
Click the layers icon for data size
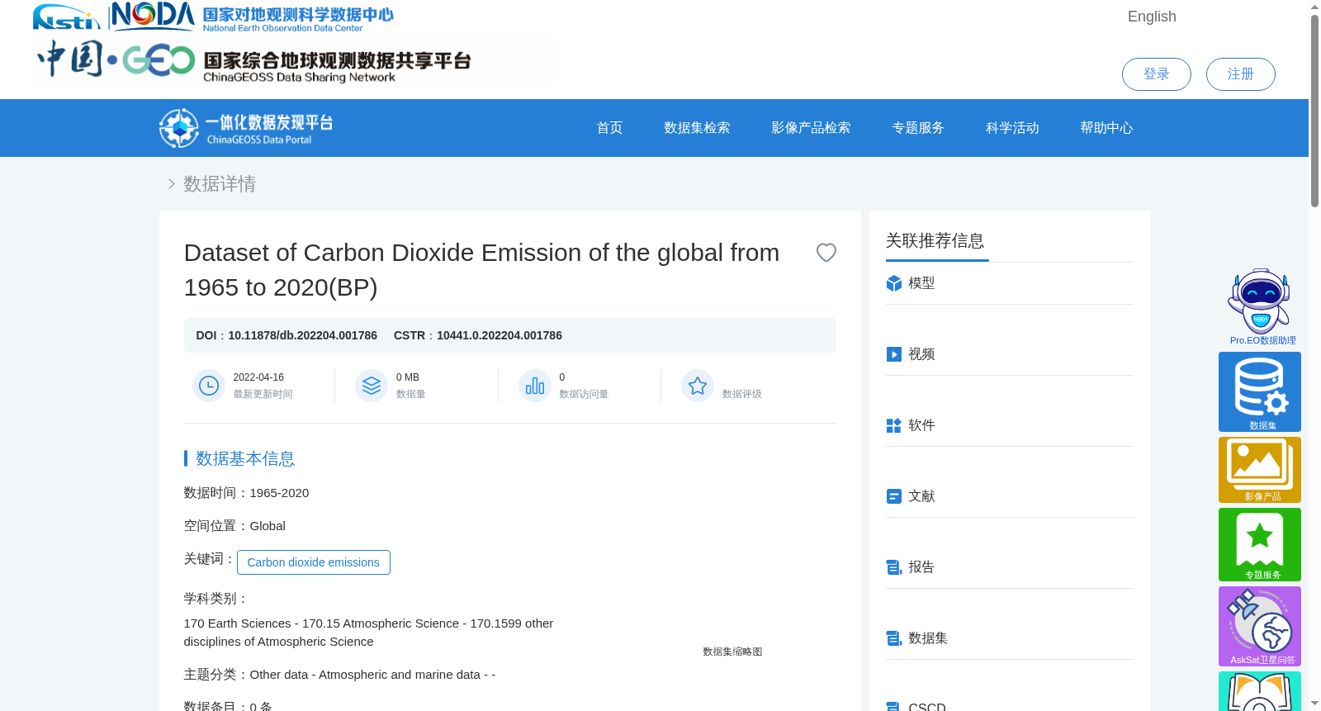[x=372, y=386]
